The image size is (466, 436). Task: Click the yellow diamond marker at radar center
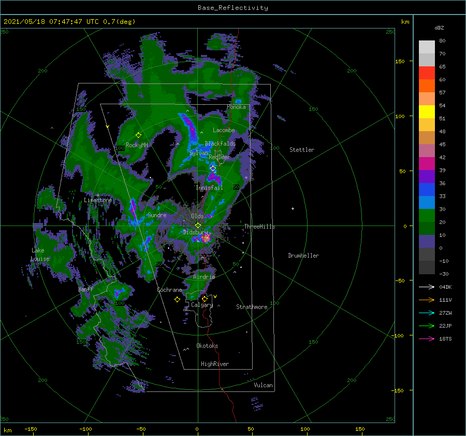pos(198,226)
